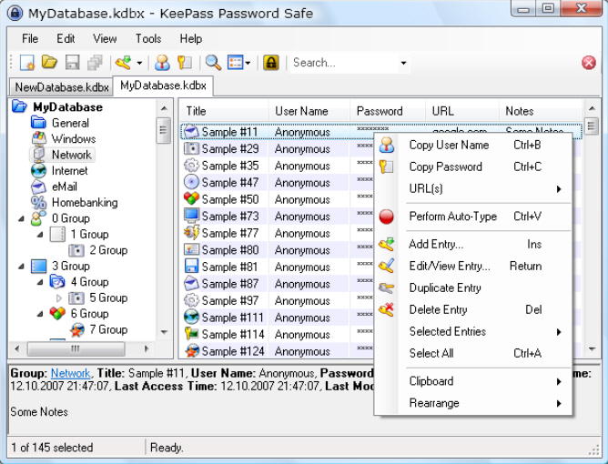The image size is (608, 464).
Task: Click the Save All toolbar icon
Action: point(95,63)
